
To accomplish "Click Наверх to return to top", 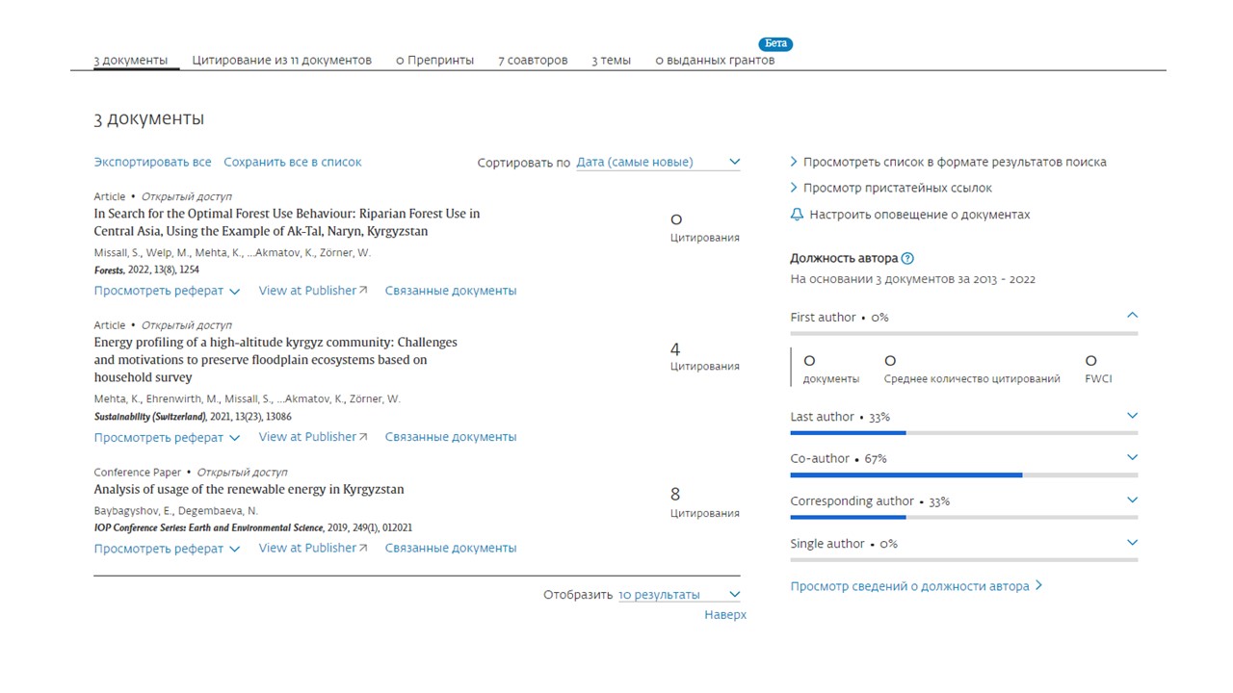I will coord(724,615).
